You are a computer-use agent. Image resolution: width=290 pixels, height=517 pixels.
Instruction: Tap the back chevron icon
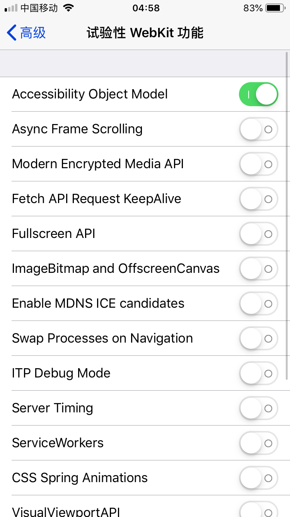point(12,33)
